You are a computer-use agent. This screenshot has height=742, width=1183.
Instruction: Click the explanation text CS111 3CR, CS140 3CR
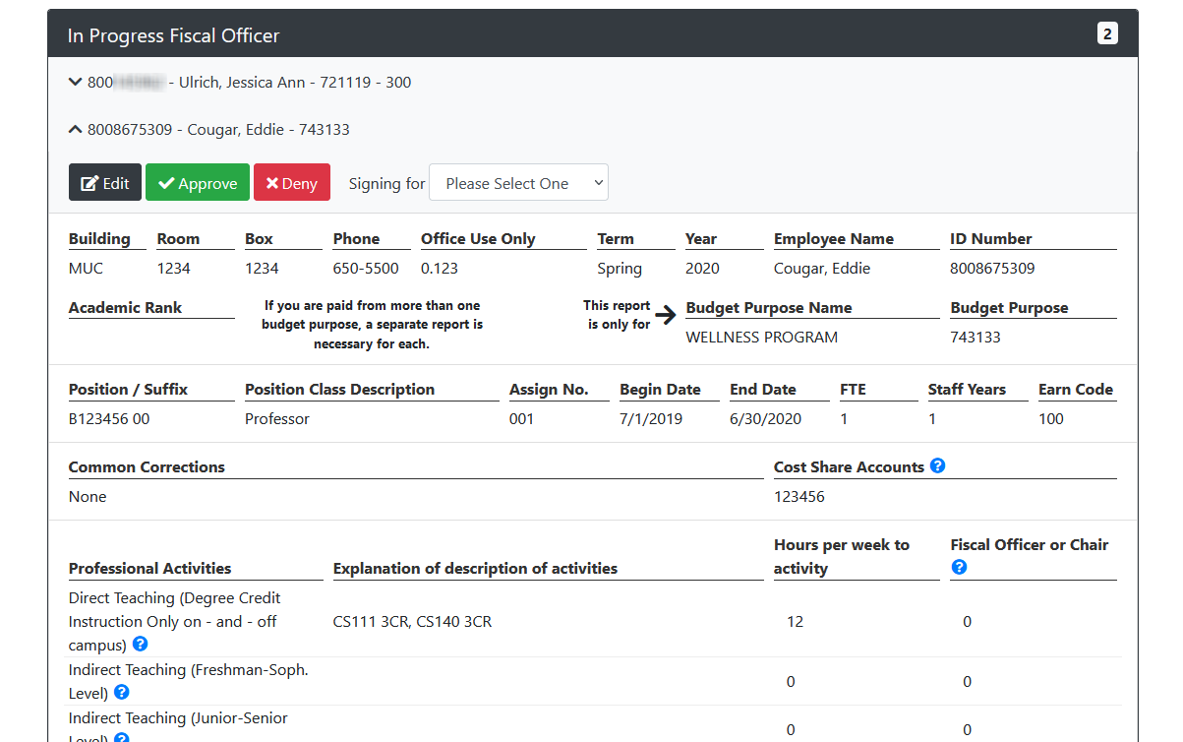[412, 622]
